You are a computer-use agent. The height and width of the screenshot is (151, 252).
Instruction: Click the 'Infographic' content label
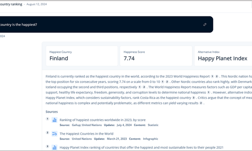point(150,139)
